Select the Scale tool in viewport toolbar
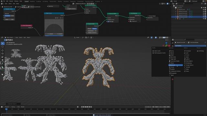 (x=3, y=57)
